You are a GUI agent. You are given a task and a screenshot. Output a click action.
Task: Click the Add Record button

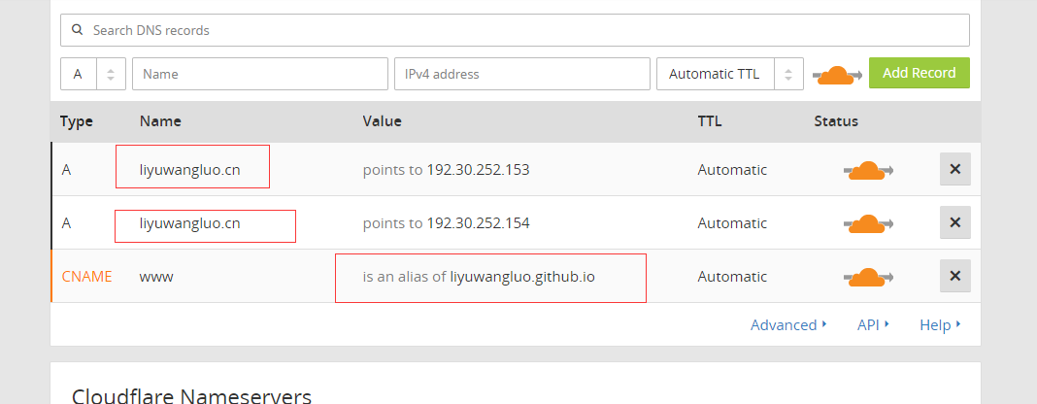pos(920,73)
